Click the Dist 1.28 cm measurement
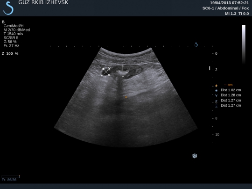The height and width of the screenshot is (189, 252). click(231, 95)
